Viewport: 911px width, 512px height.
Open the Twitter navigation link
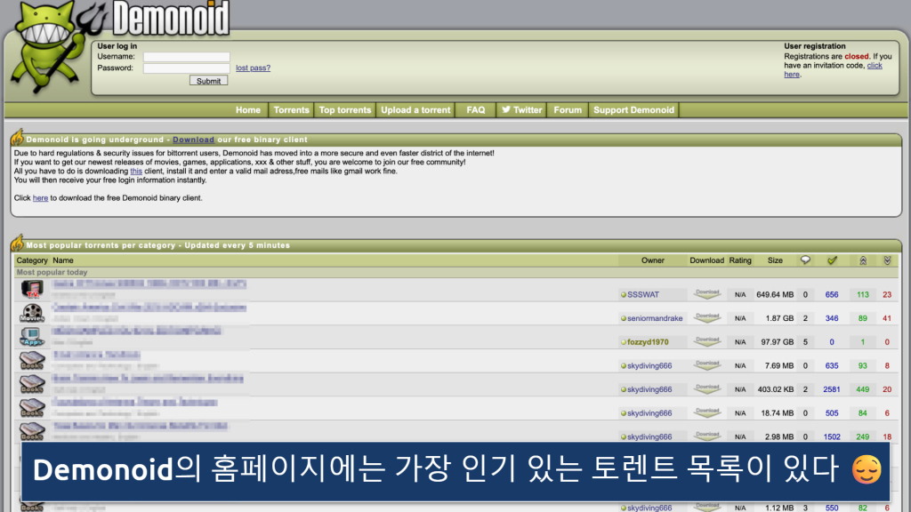pos(521,110)
